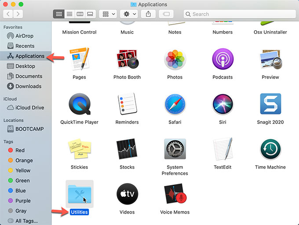Open the group-by arrangement dropdown
Image resolution: width=299 pixels, height=225 pixels.
click(x=108, y=14)
